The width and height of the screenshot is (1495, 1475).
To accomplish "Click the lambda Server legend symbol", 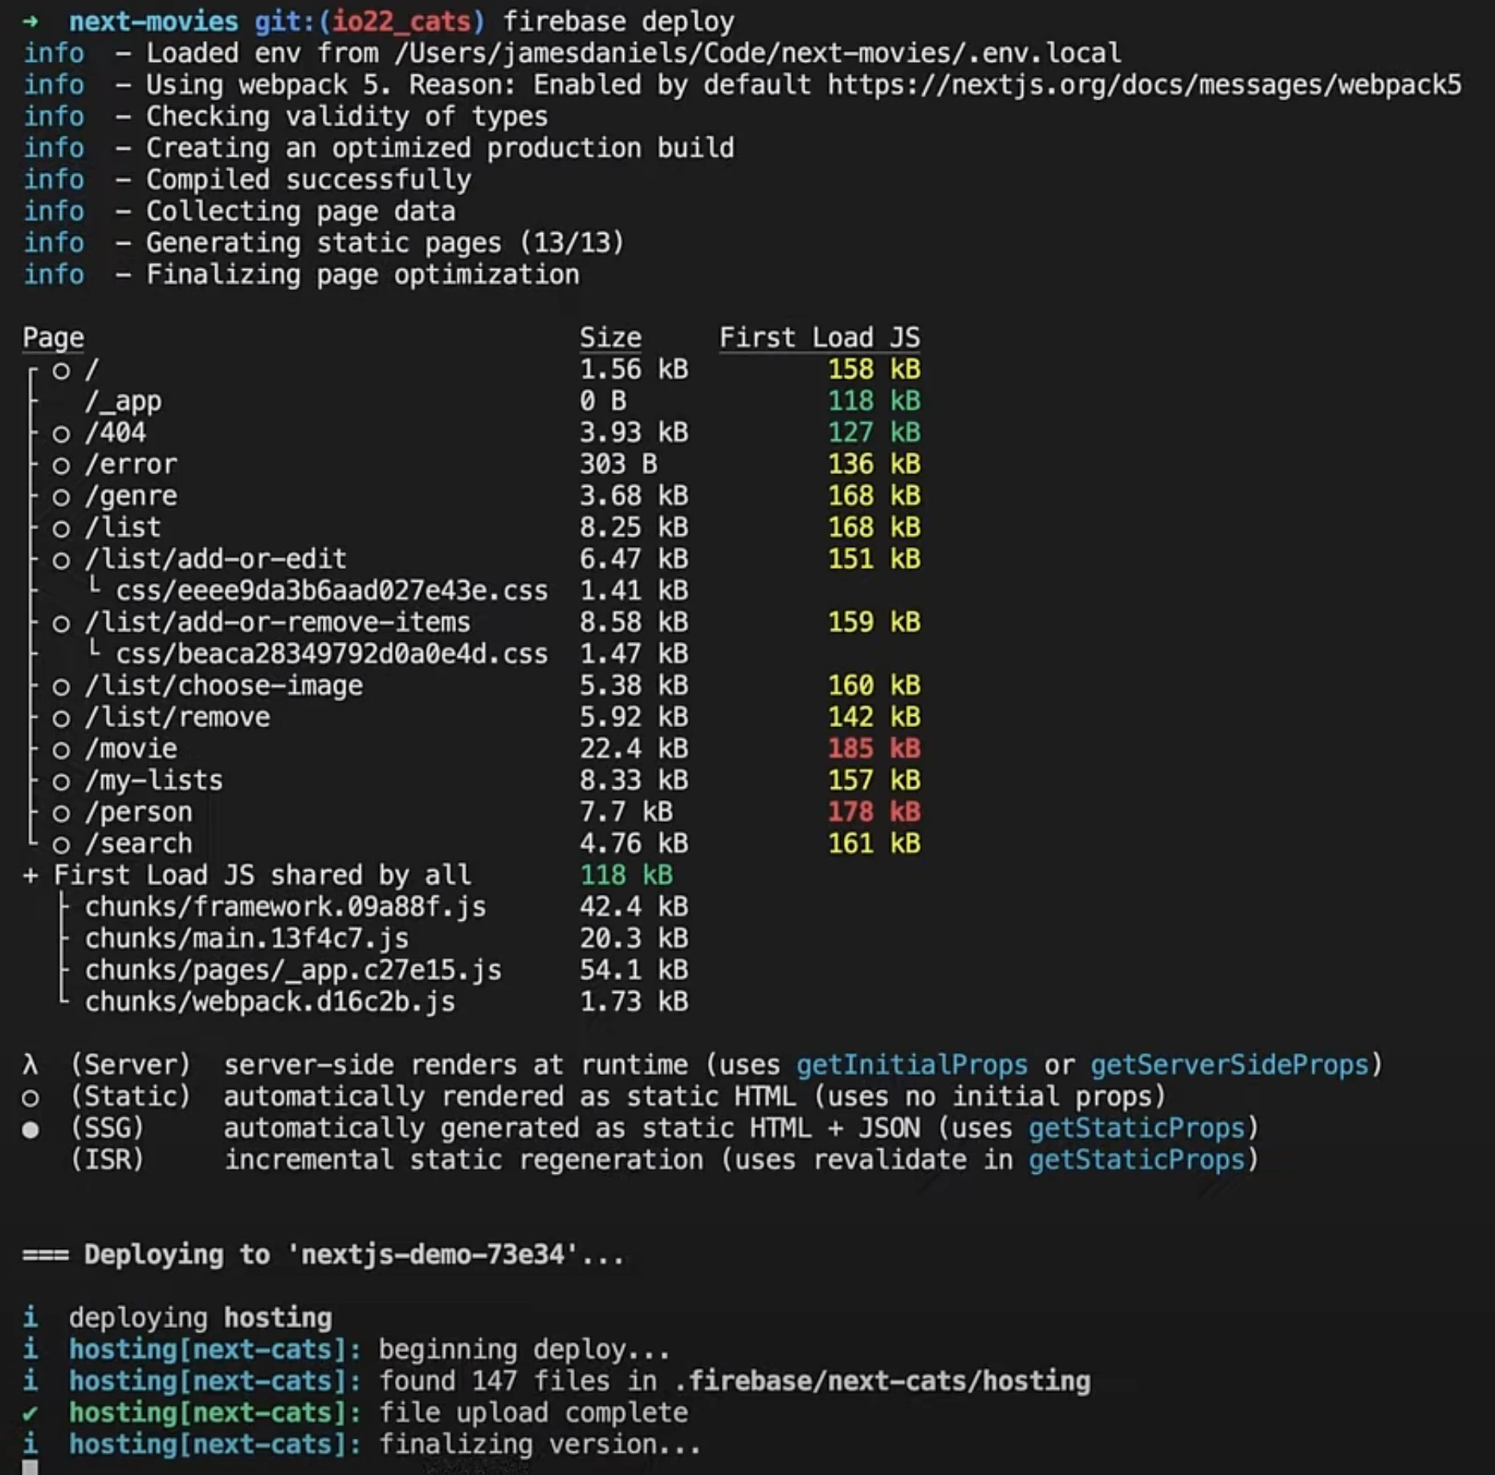I will click(x=31, y=1065).
